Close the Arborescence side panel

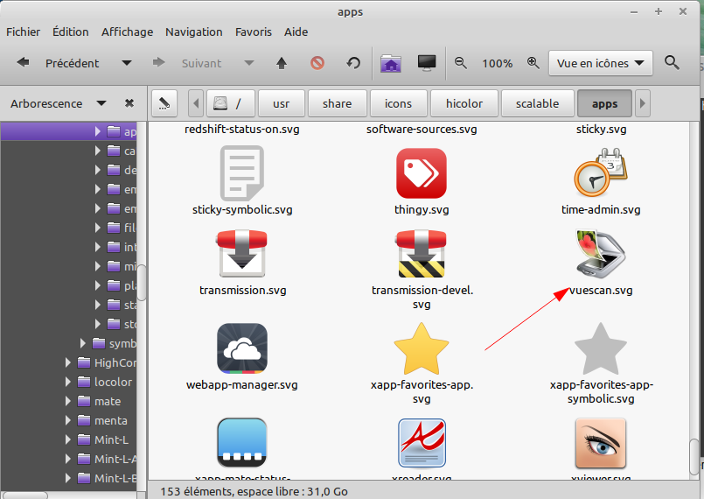129,103
